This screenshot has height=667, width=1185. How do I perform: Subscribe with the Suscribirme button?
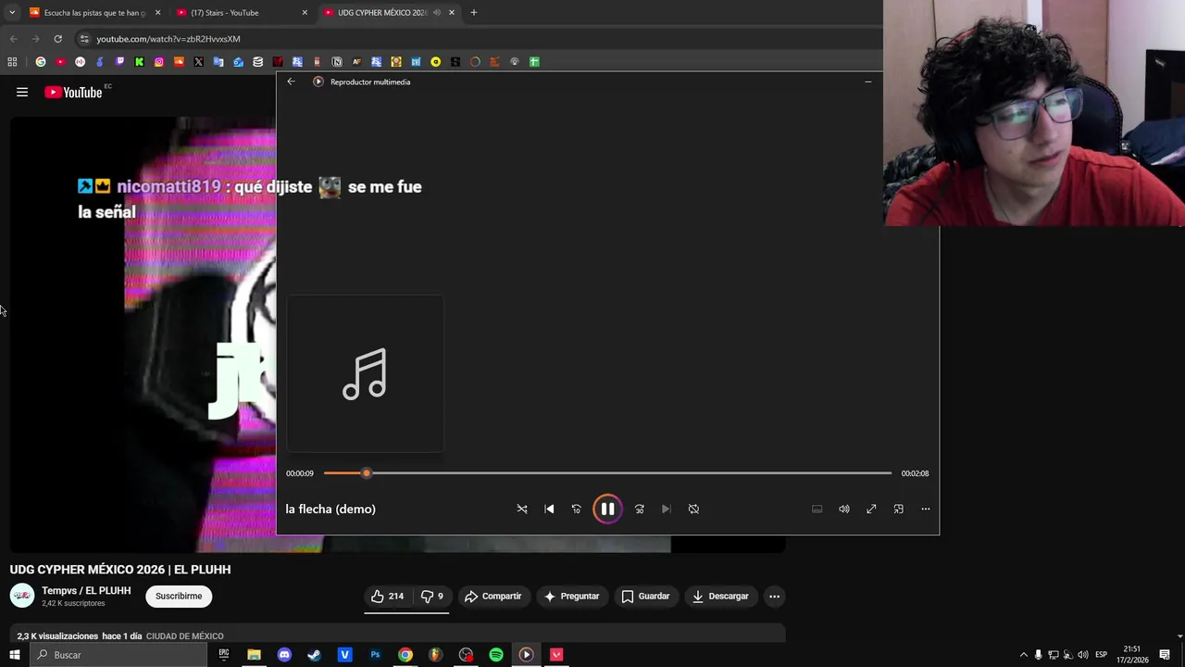[x=179, y=596]
